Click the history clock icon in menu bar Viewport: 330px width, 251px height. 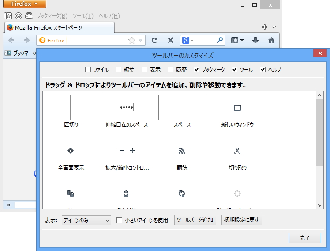19,16
